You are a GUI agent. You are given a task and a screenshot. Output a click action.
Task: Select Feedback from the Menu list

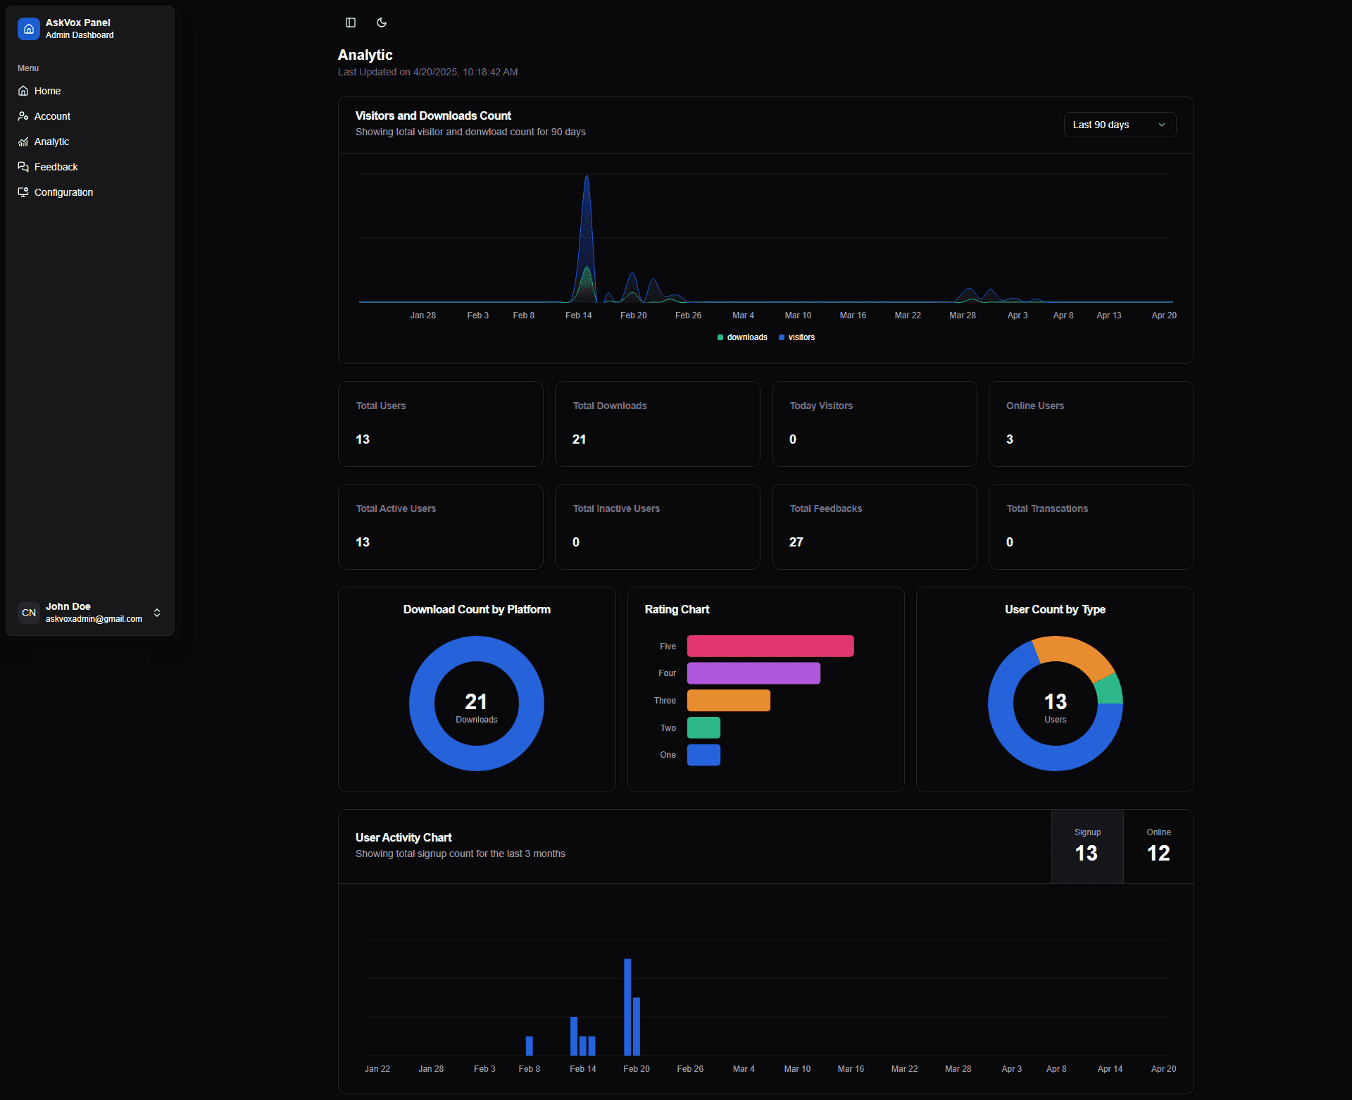[x=56, y=167]
